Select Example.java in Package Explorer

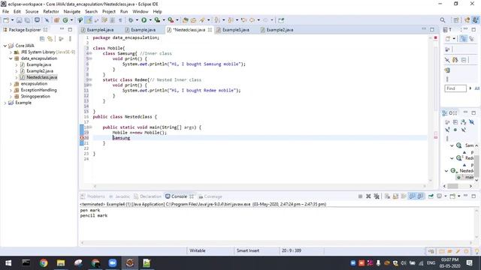[39, 64]
